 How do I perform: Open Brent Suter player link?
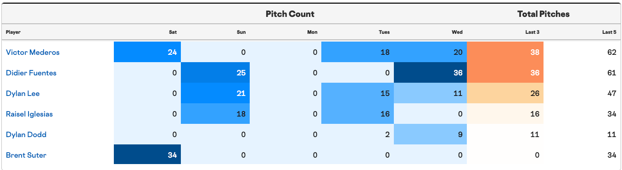pyautogui.click(x=26, y=155)
